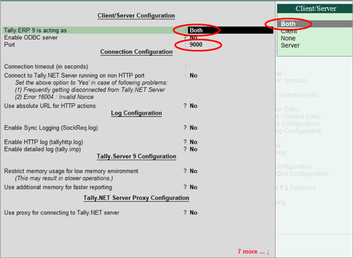Viewport: 353px width, 258px height.
Task: Set the Port value 9000 field
Action: pos(196,45)
